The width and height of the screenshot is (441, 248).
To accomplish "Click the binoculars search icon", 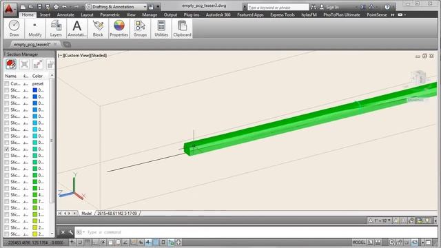I will click(x=314, y=7).
